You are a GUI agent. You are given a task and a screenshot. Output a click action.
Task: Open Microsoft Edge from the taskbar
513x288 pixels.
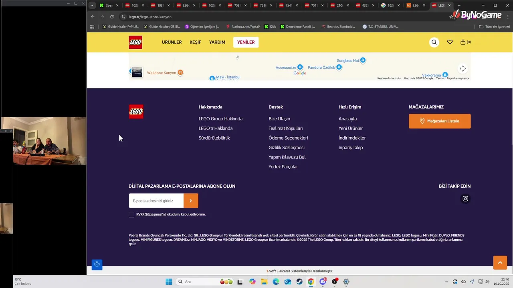click(x=276, y=282)
